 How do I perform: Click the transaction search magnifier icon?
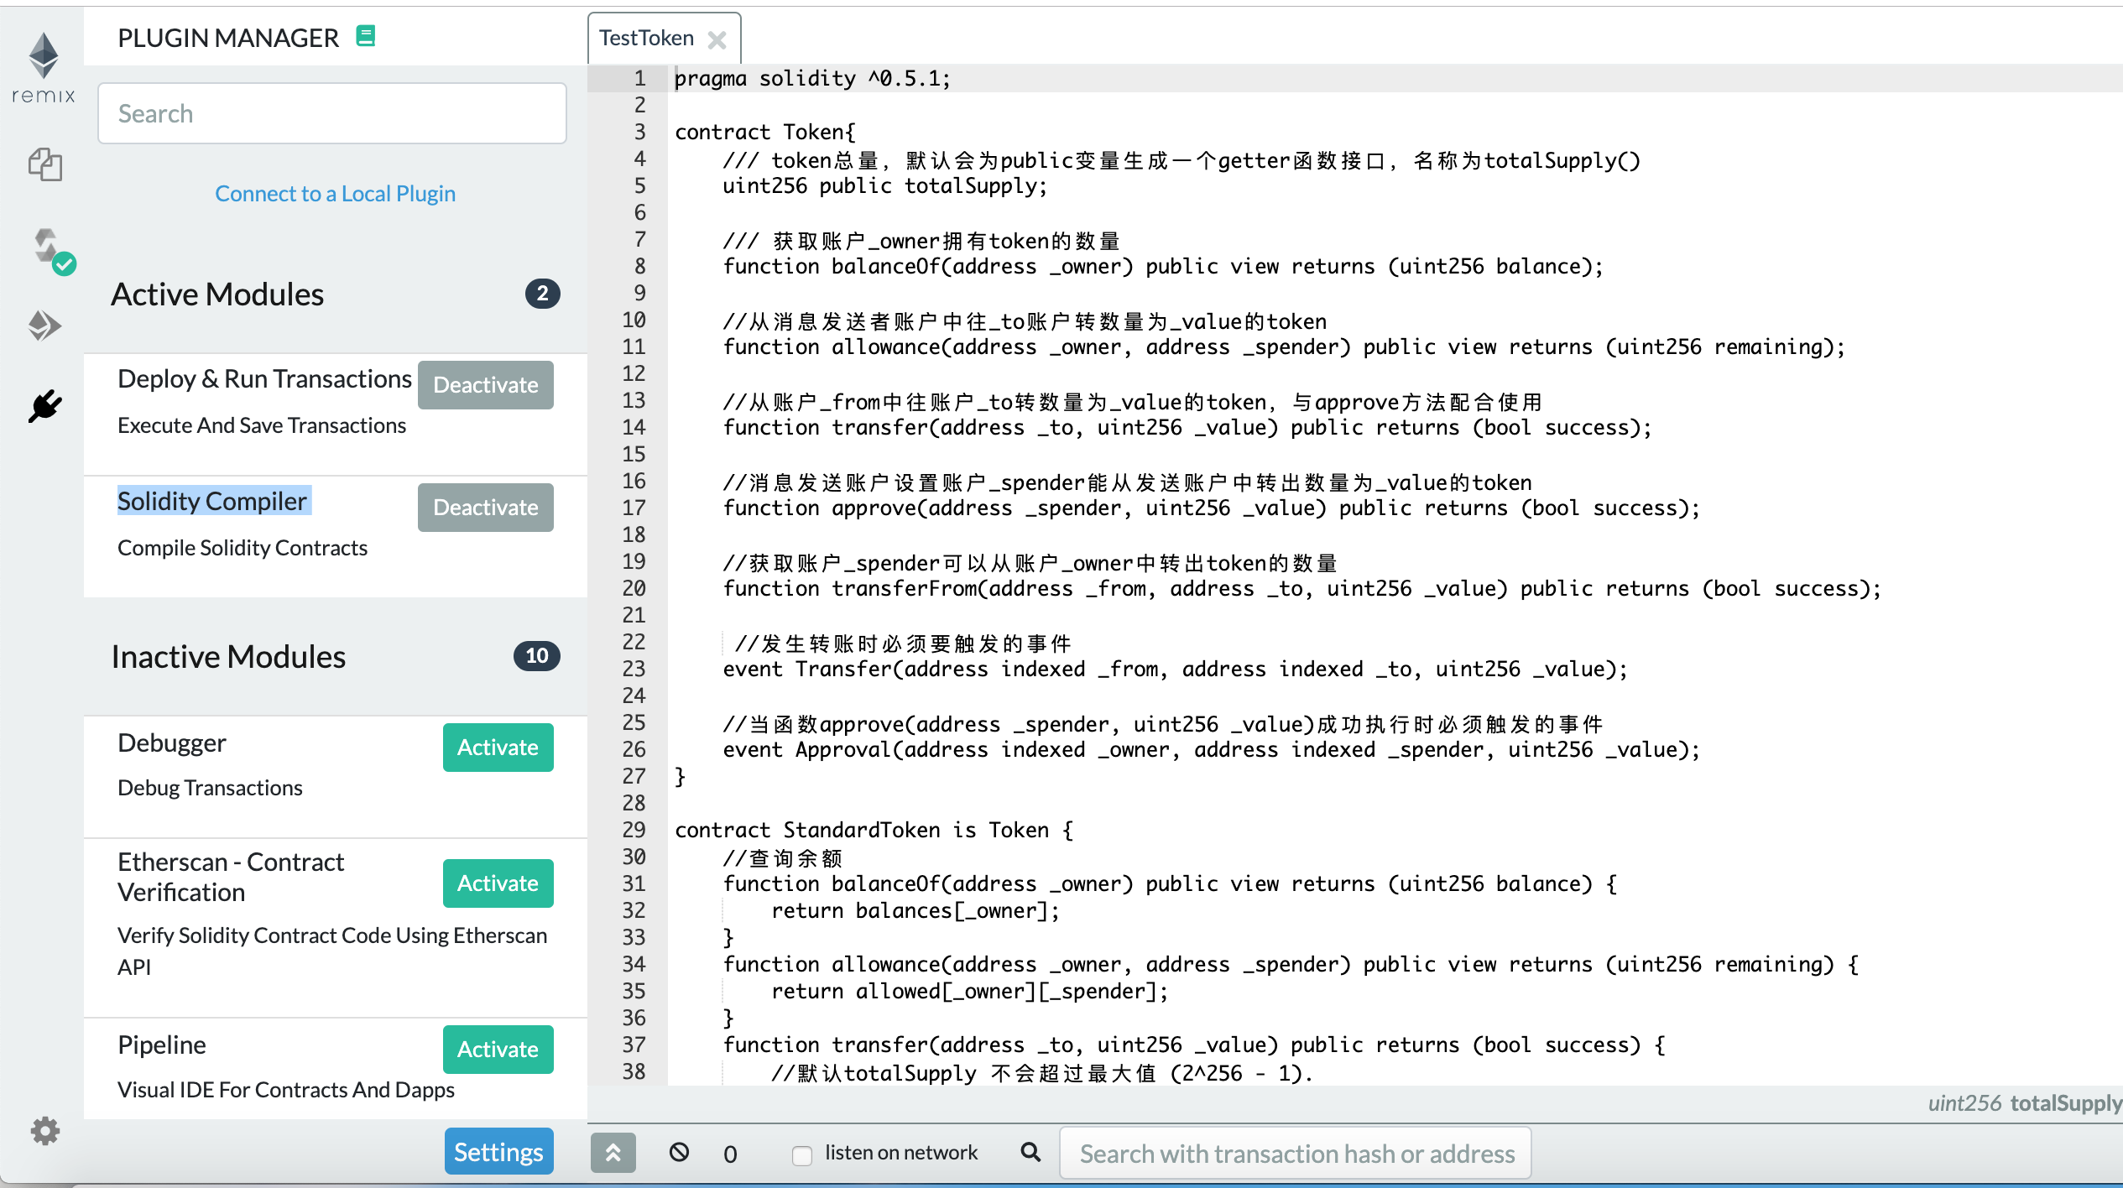[x=1030, y=1152]
